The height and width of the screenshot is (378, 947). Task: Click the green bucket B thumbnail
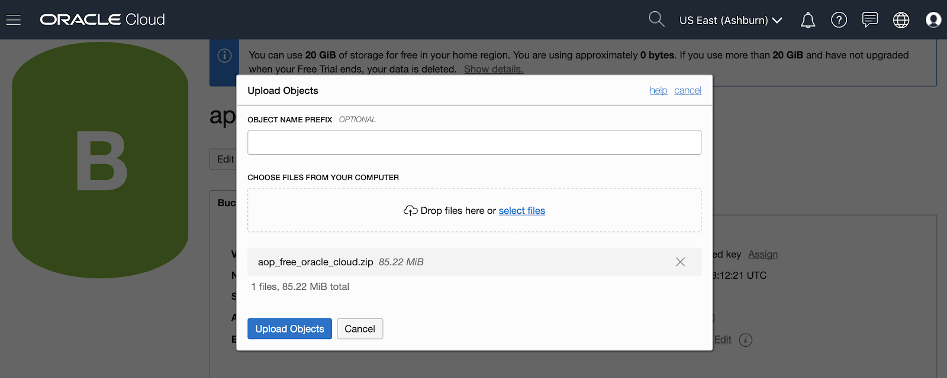pos(100,159)
